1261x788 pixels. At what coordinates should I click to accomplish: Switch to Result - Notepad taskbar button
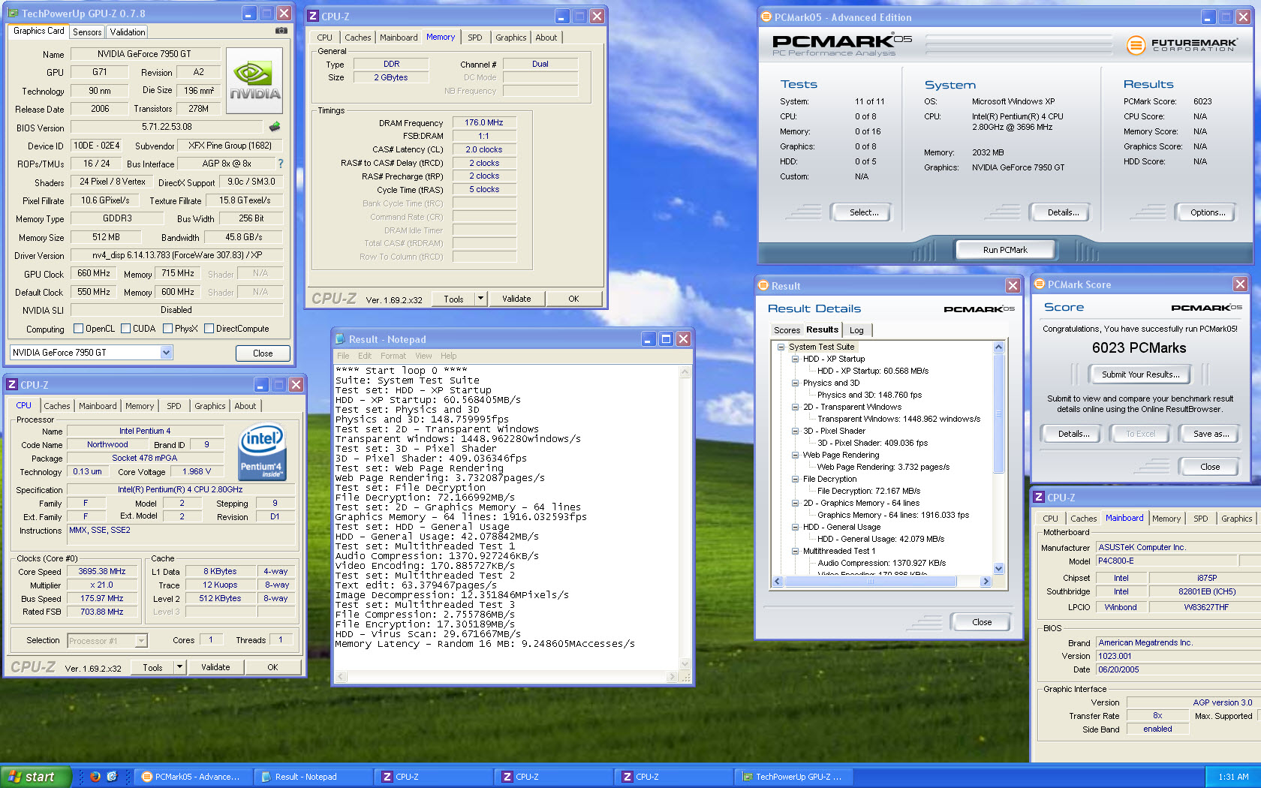click(312, 777)
